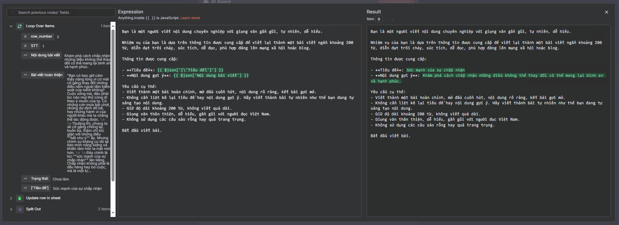Open the Learn more link
619x225 pixels.
tap(190, 18)
